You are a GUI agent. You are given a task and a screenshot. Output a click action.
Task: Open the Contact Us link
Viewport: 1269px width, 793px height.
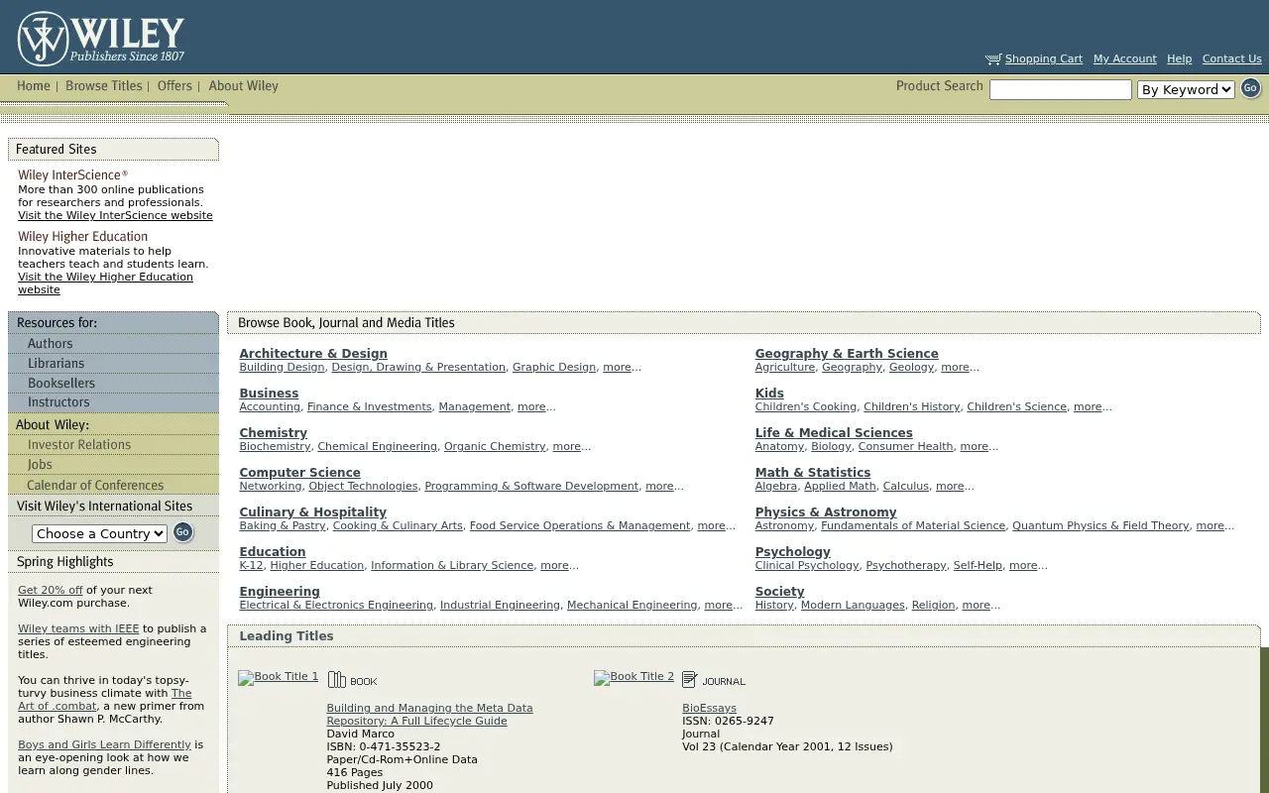point(1232,59)
